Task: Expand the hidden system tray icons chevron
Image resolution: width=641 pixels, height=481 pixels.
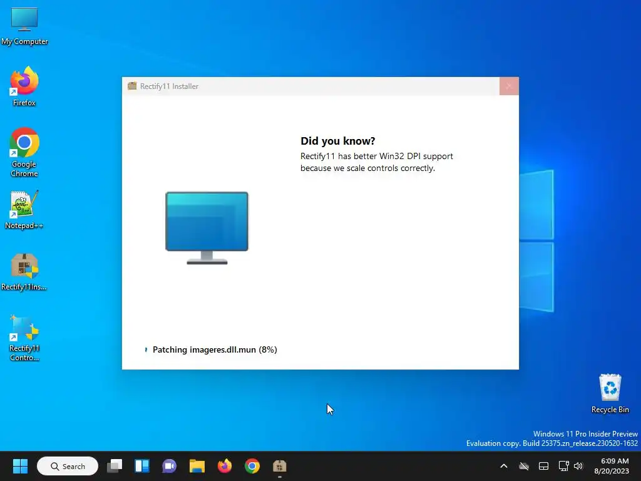Action: [504, 466]
